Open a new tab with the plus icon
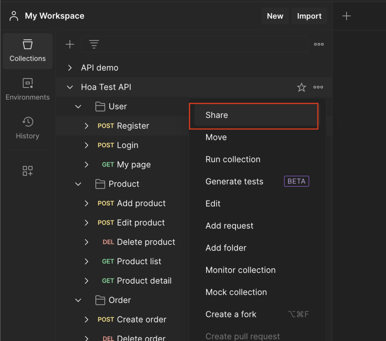This screenshot has height=341, width=386. 346,16
